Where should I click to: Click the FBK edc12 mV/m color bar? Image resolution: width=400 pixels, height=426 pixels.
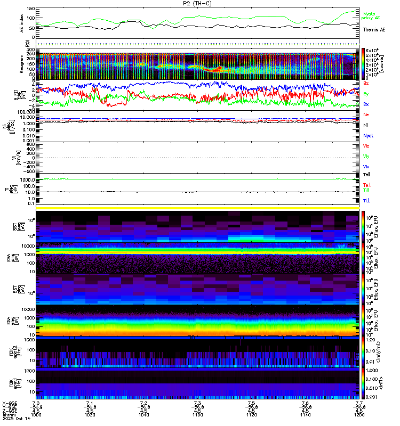point(363,352)
